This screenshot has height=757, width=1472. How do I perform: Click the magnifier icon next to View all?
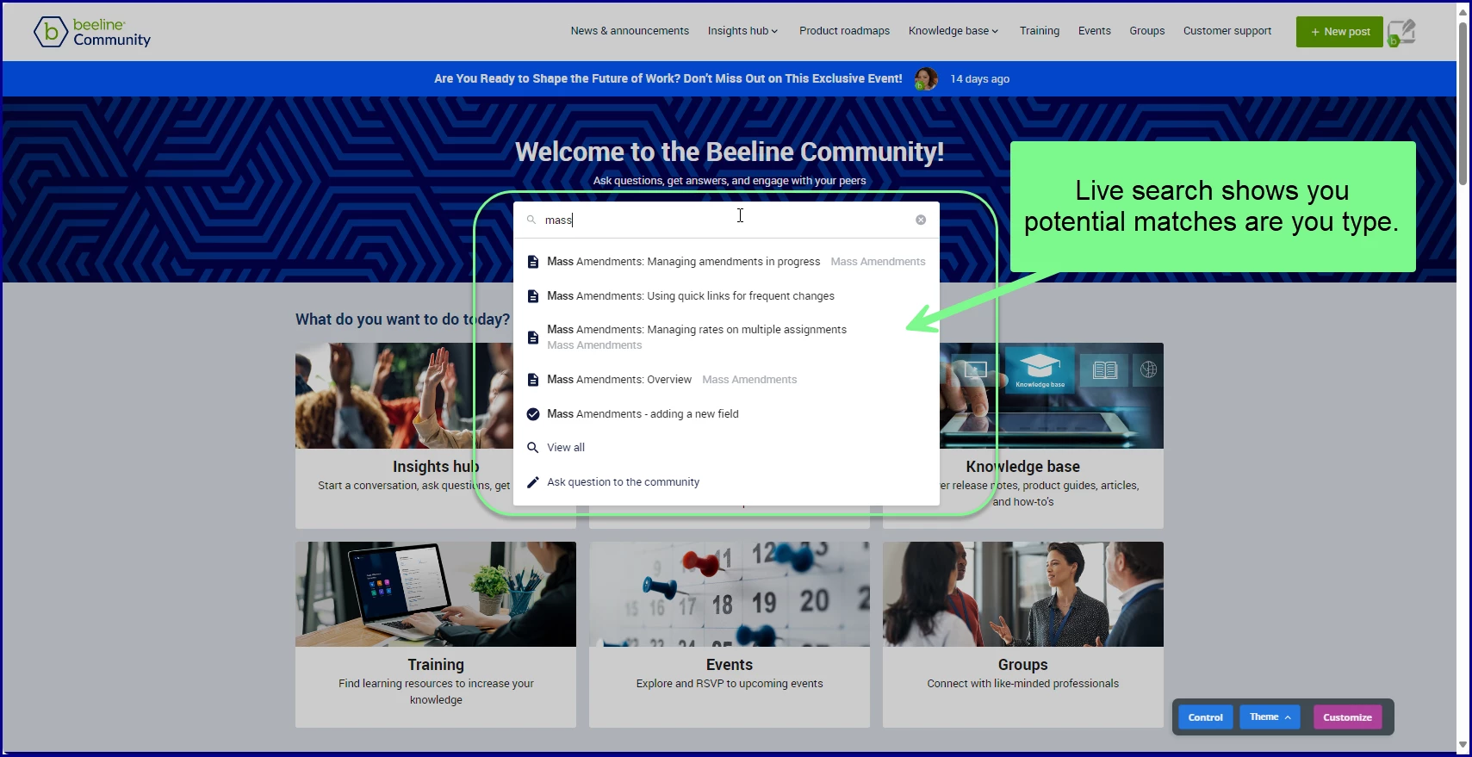coord(533,448)
